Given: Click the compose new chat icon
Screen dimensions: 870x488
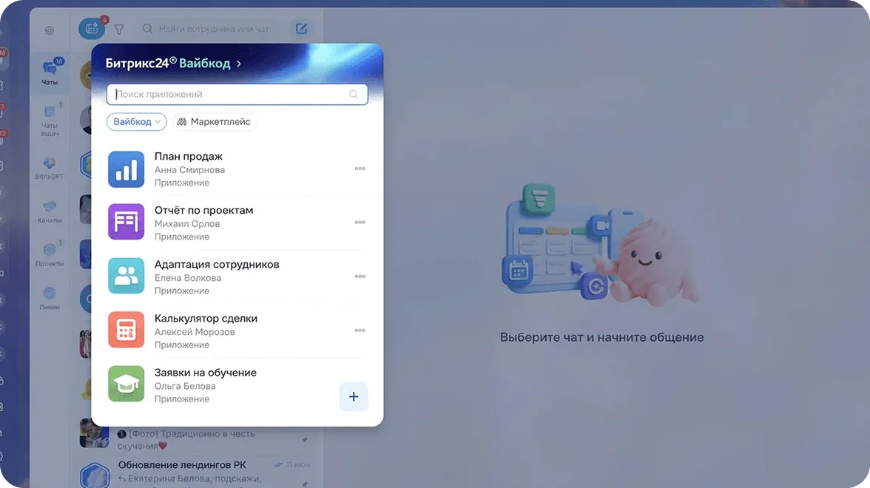Looking at the screenshot, I should coord(301,29).
